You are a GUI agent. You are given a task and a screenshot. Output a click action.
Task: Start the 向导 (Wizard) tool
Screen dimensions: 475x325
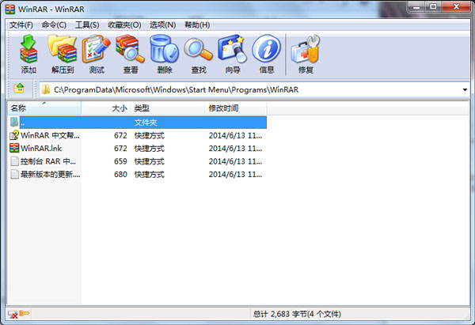click(231, 54)
